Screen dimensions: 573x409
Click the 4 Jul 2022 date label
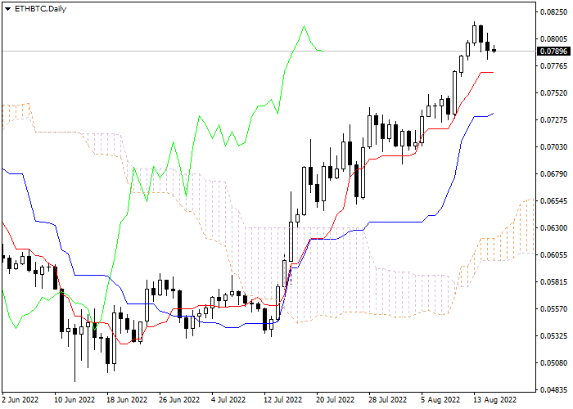pyautogui.click(x=228, y=400)
